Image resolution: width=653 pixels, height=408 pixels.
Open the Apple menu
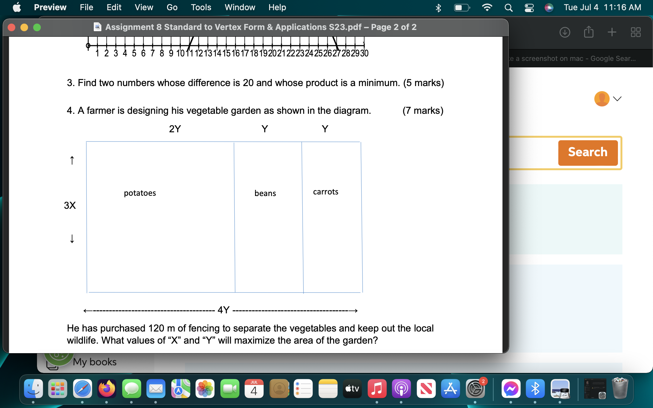click(x=17, y=7)
